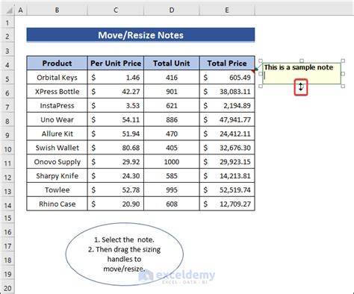Click the 1000 total unit cell
This screenshot has height=294, width=354.
click(172, 162)
